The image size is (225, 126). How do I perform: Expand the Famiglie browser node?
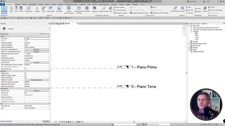click(189, 48)
